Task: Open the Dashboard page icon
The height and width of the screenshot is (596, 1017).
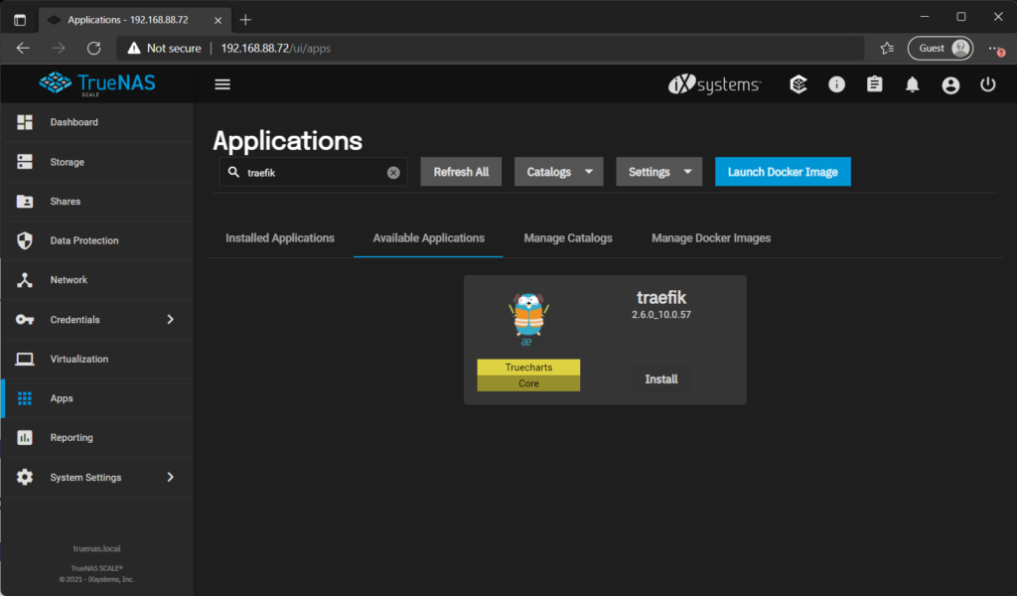Action: point(25,122)
